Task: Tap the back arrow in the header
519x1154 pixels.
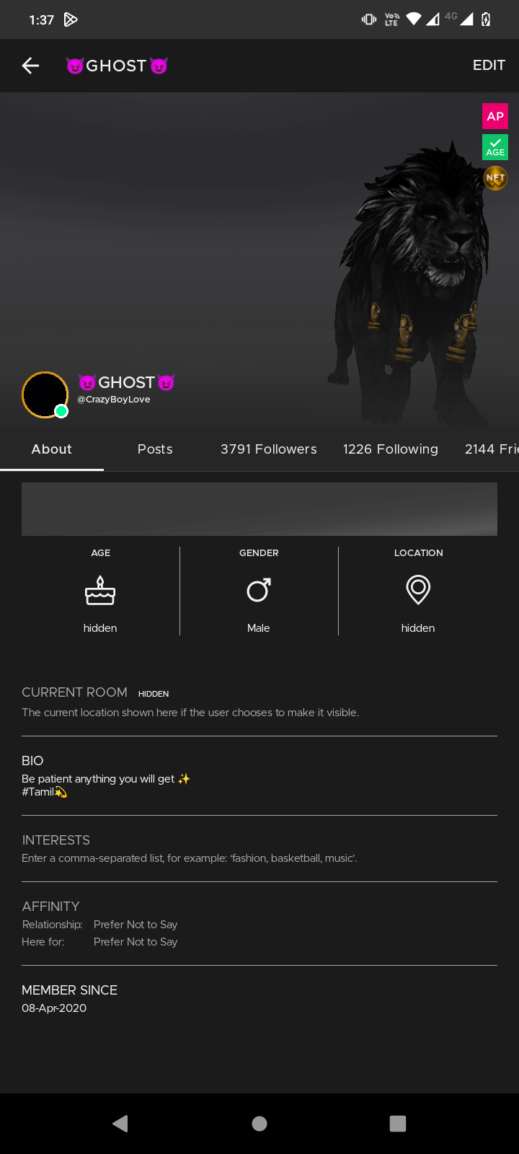Action: coord(30,66)
